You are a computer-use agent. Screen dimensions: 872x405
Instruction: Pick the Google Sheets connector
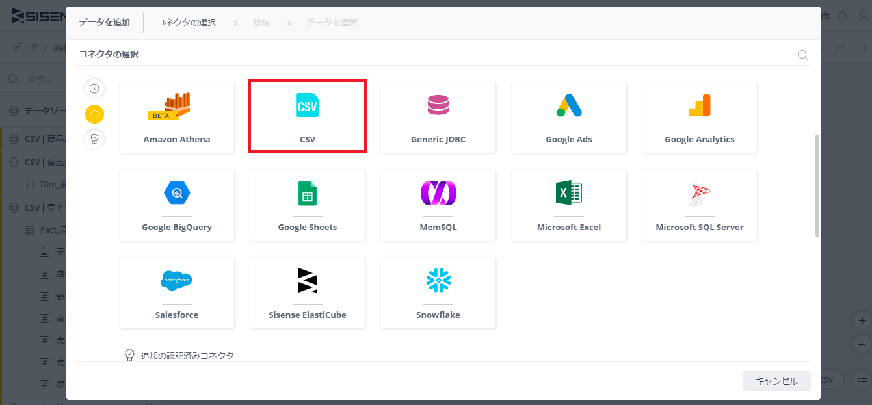[308, 205]
